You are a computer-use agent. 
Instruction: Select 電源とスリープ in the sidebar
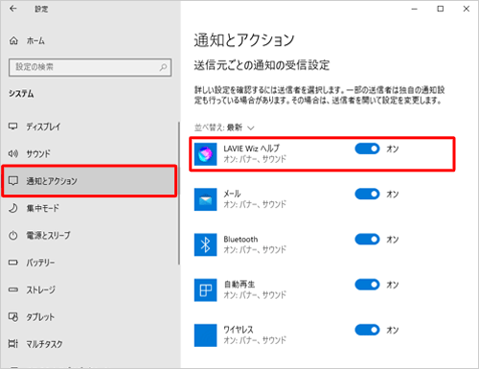(x=89, y=236)
